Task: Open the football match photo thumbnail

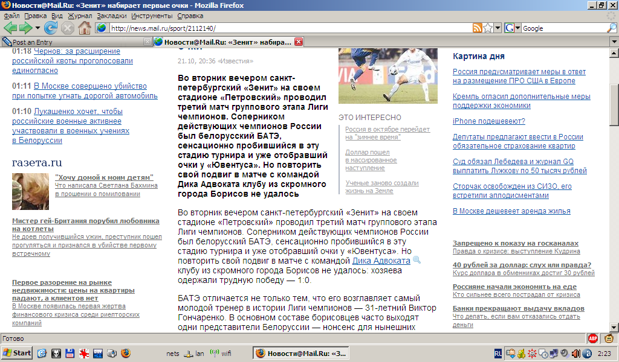Action: (387, 76)
